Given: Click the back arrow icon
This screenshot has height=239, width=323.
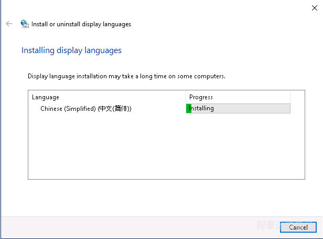Looking at the screenshot, I should click(9, 24).
